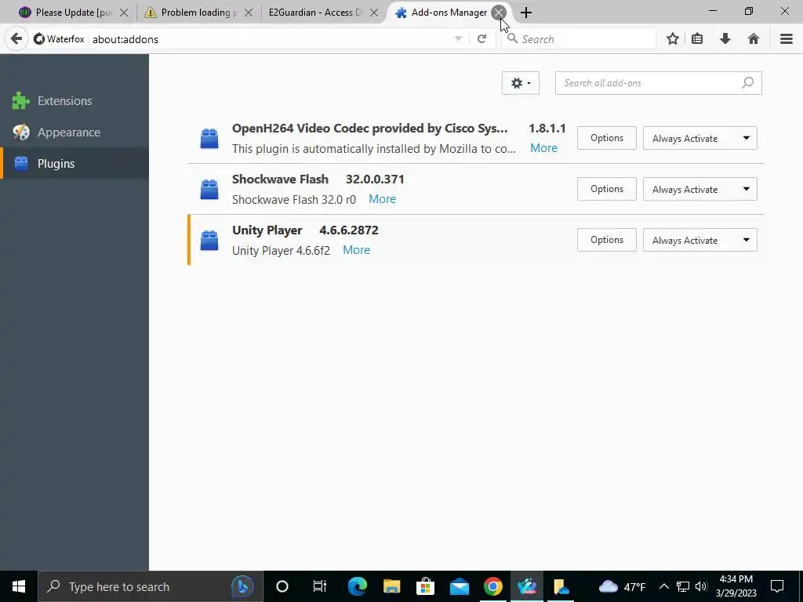
Task: Open Options for OpenH264 Video Codec
Action: (x=607, y=138)
